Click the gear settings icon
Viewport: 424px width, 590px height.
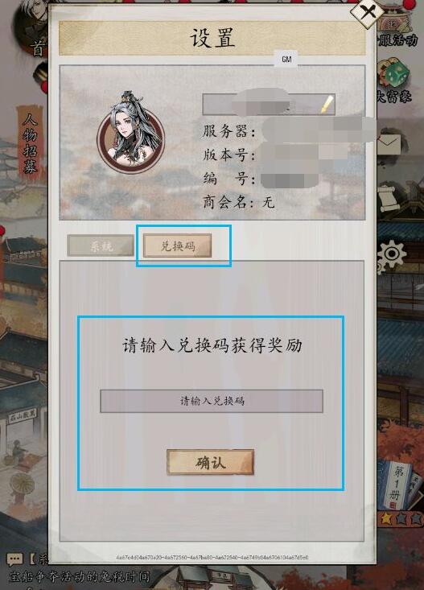pos(391,254)
